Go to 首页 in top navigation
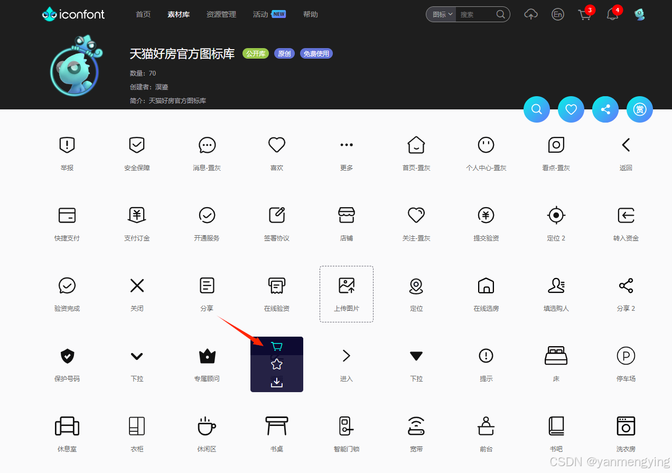This screenshot has width=672, height=473. pyautogui.click(x=143, y=14)
